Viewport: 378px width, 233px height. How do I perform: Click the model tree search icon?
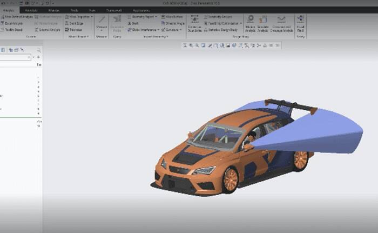pos(39,50)
